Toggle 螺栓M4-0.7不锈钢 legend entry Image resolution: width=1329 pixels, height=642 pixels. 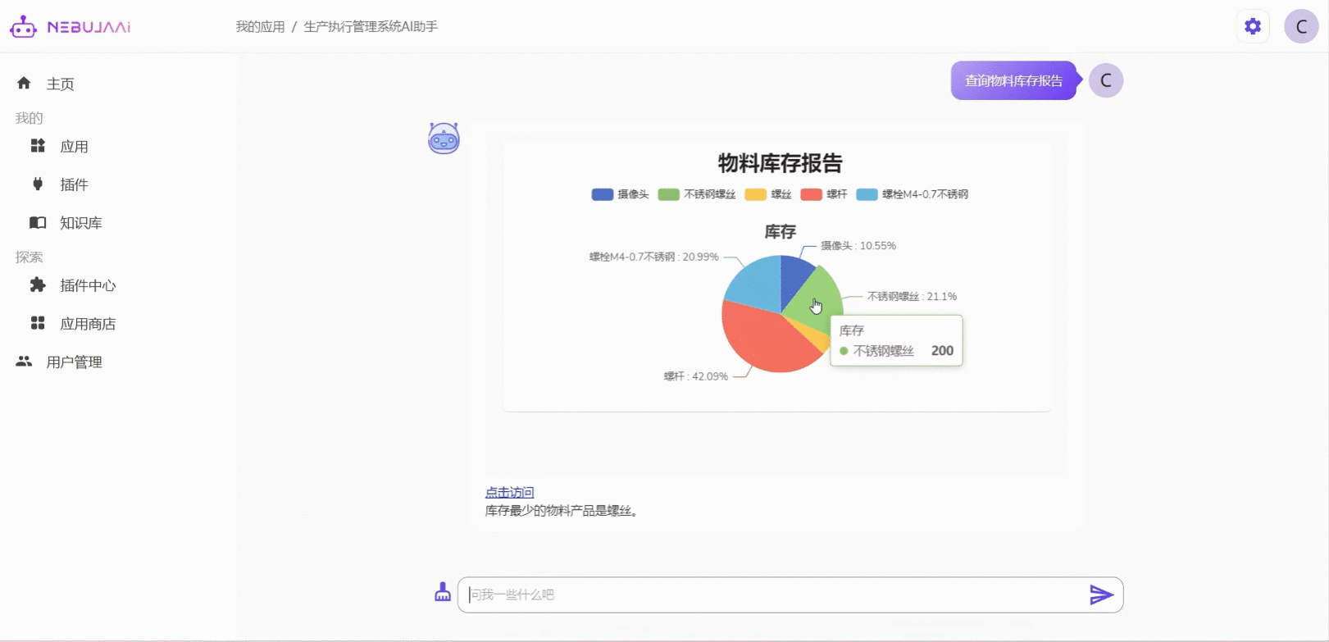coord(912,194)
